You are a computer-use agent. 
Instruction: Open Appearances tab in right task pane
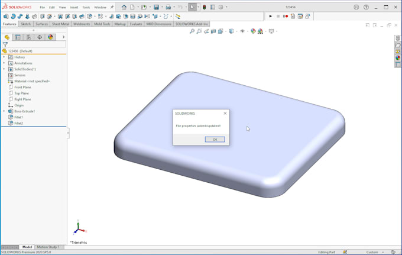click(x=398, y=58)
